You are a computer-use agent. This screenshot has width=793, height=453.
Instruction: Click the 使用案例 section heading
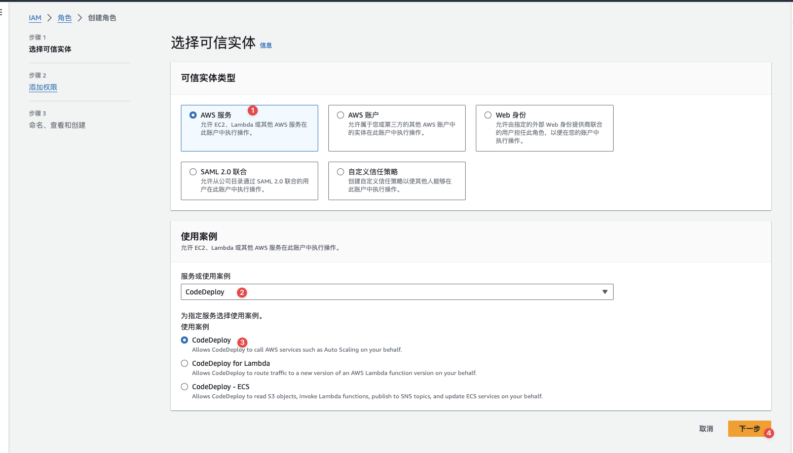pyautogui.click(x=199, y=236)
